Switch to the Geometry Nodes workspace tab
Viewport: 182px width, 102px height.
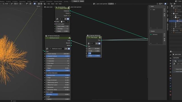pyautogui.click(x=58, y=1)
